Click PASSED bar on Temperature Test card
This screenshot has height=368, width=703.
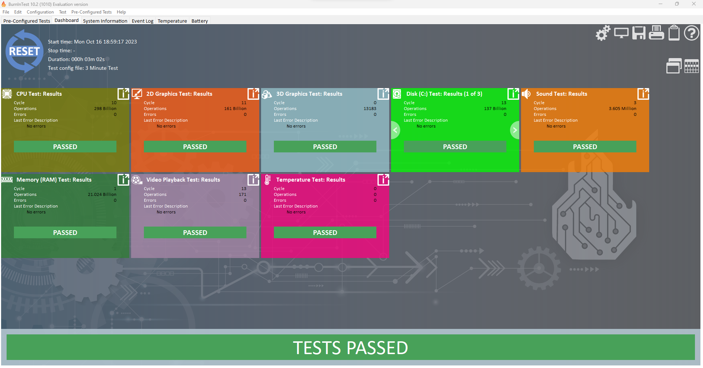(x=325, y=232)
